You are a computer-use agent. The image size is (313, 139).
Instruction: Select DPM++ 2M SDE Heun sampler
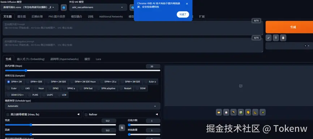pyautogui.click(x=83, y=82)
